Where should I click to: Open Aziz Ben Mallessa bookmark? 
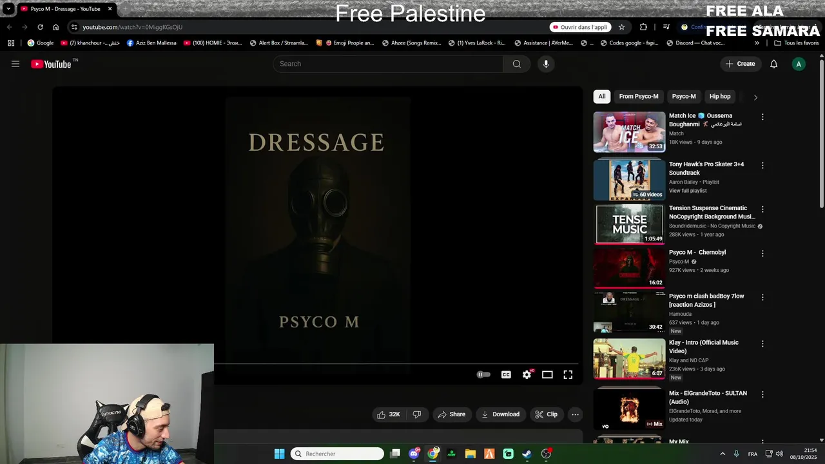coord(151,43)
